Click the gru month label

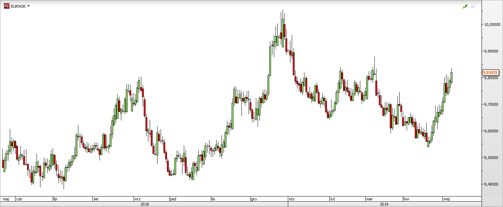254,199
